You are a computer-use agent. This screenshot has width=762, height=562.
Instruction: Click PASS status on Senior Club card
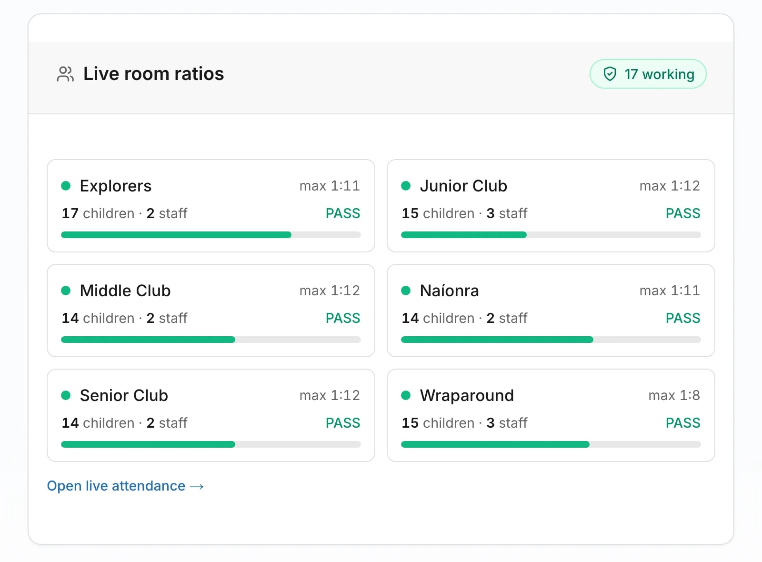343,423
